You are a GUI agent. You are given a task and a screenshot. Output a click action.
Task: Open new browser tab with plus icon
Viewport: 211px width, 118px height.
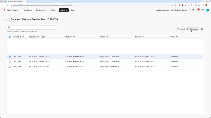click(x=28, y=2)
